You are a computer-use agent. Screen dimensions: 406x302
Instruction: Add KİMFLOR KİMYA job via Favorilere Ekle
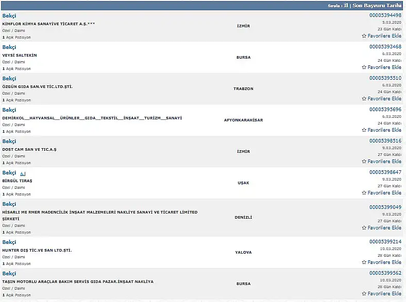384,36
